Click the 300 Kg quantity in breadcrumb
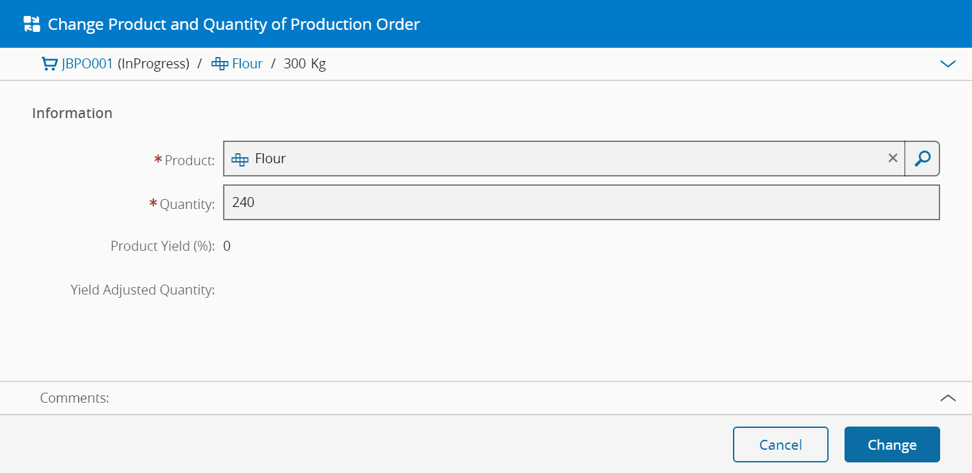Viewport: 972px width, 473px height. (x=305, y=64)
